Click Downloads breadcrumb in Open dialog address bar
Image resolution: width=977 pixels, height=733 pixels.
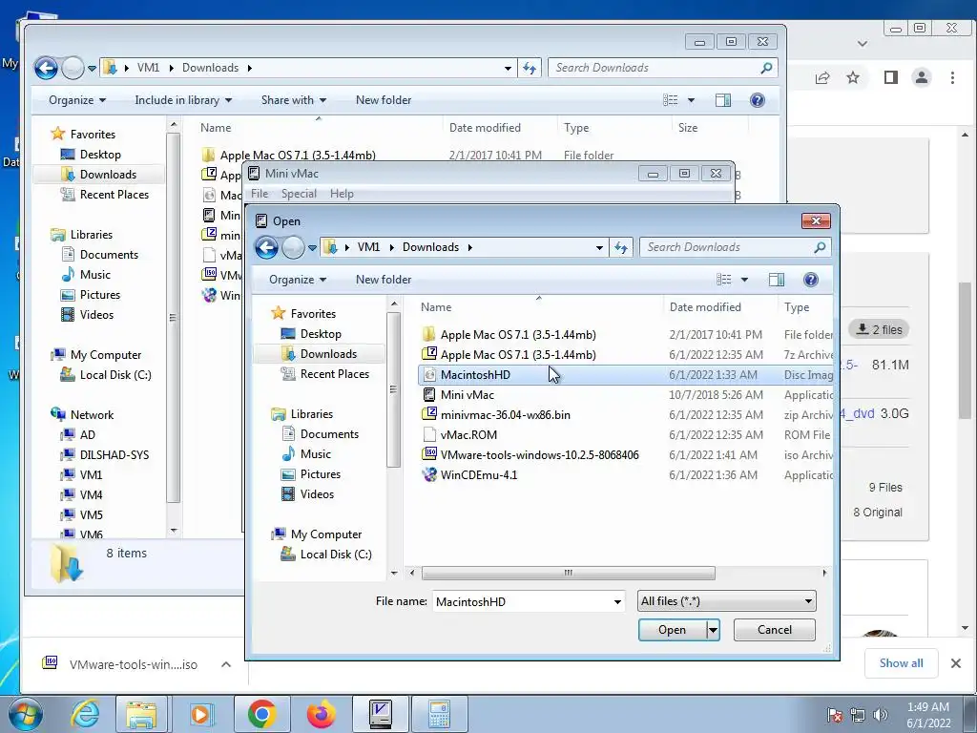[x=430, y=247]
